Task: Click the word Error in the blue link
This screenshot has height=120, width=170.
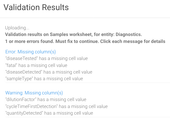Action: click(11, 52)
